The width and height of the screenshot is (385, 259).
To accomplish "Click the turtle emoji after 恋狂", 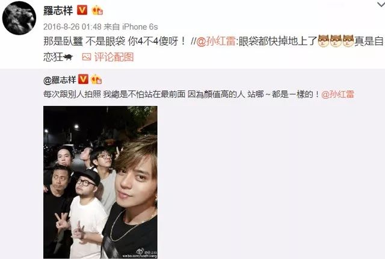I will pyautogui.click(x=68, y=57).
